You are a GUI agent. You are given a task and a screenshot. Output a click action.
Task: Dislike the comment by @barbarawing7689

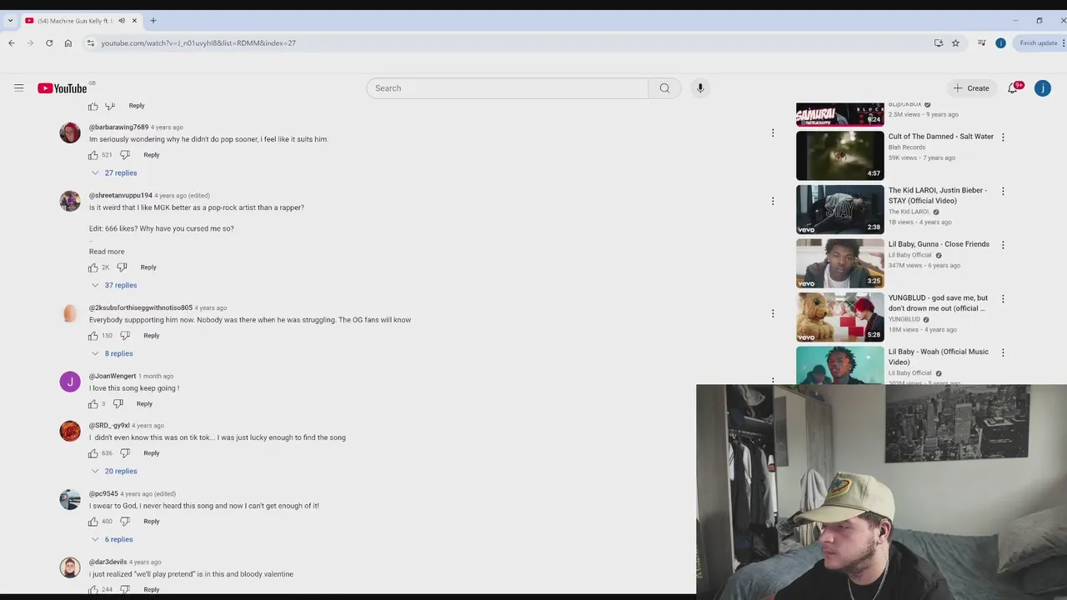pos(125,155)
